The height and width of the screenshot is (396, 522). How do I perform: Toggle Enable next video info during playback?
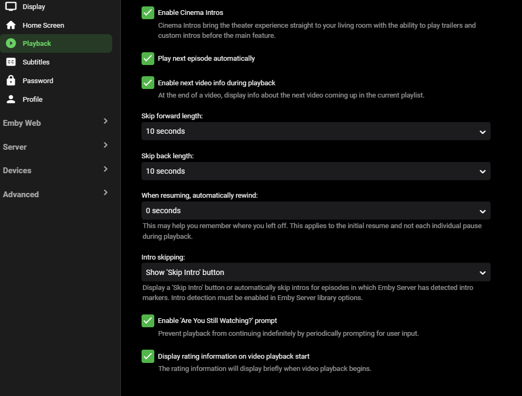click(x=148, y=83)
